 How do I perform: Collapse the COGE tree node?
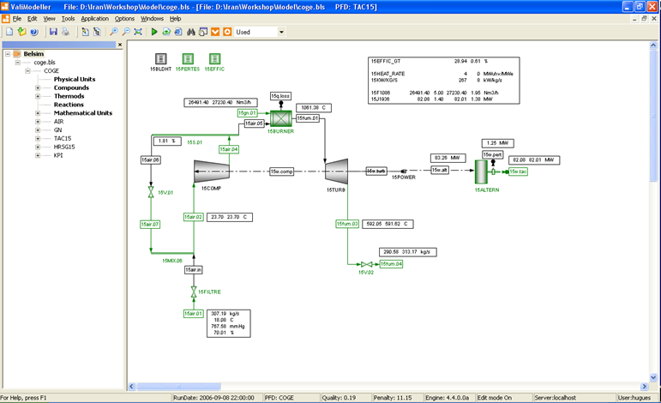point(27,71)
